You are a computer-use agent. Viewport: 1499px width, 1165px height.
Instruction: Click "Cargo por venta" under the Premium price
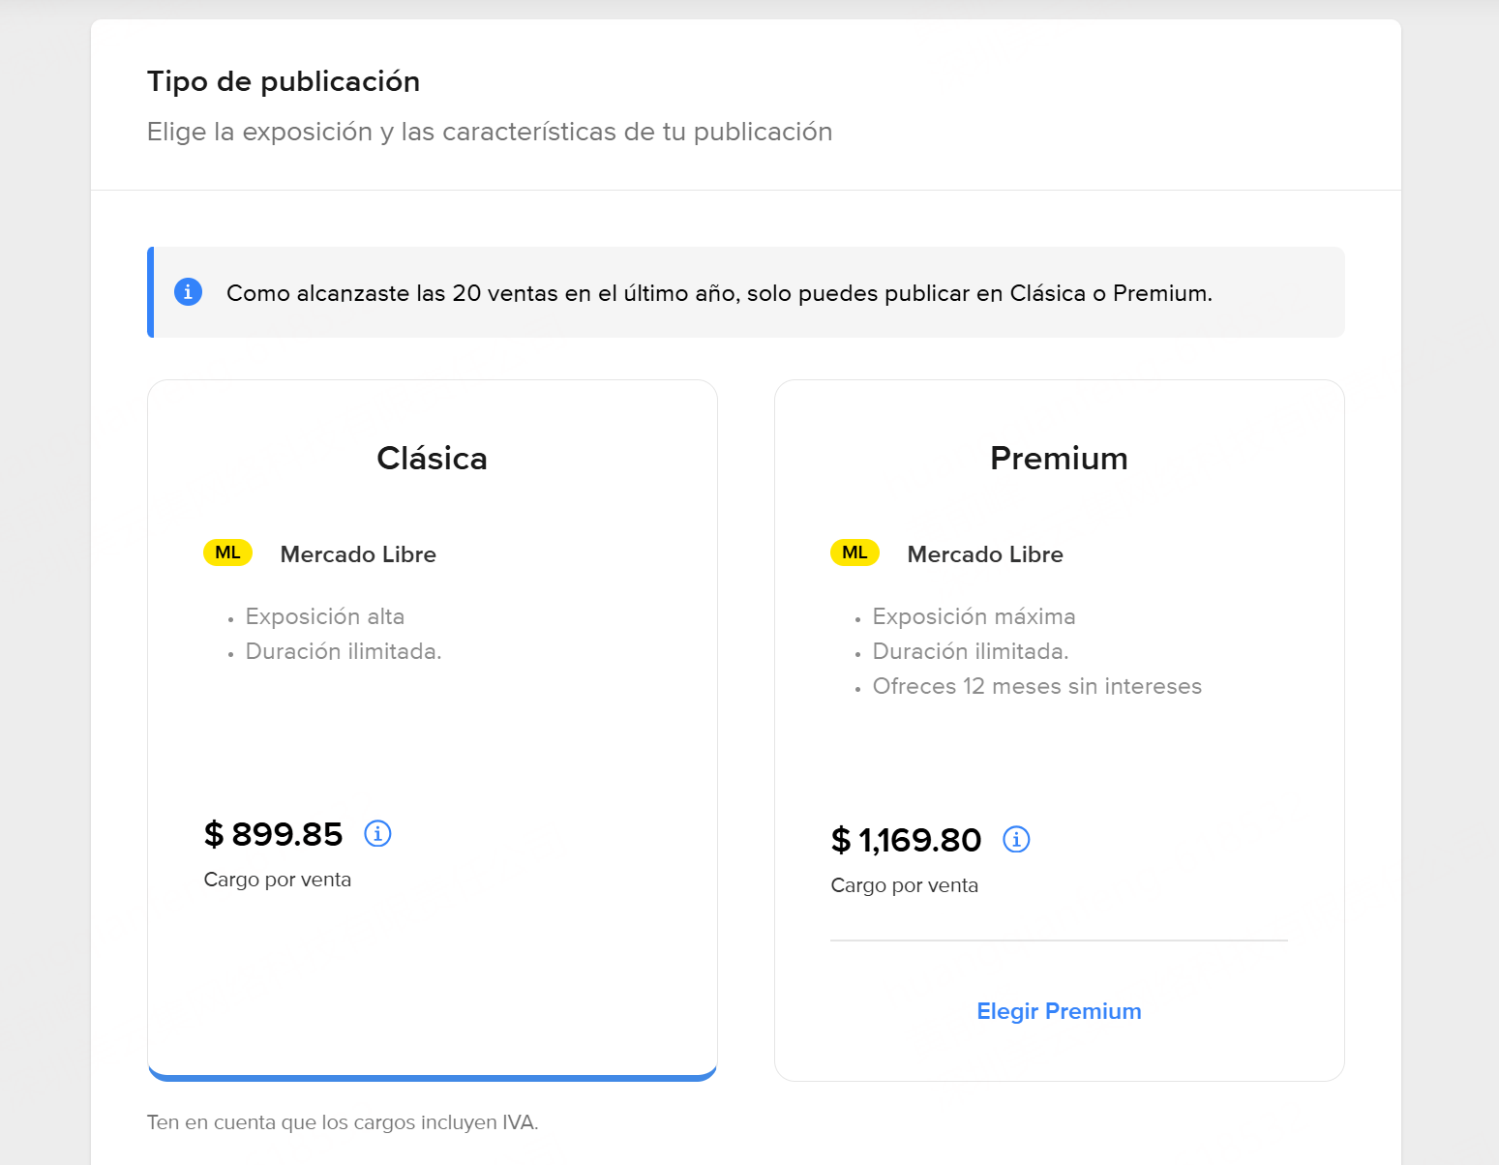pyautogui.click(x=905, y=885)
